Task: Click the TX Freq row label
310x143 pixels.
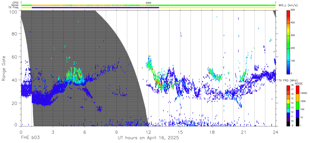Action: pyautogui.click(x=14, y=8)
